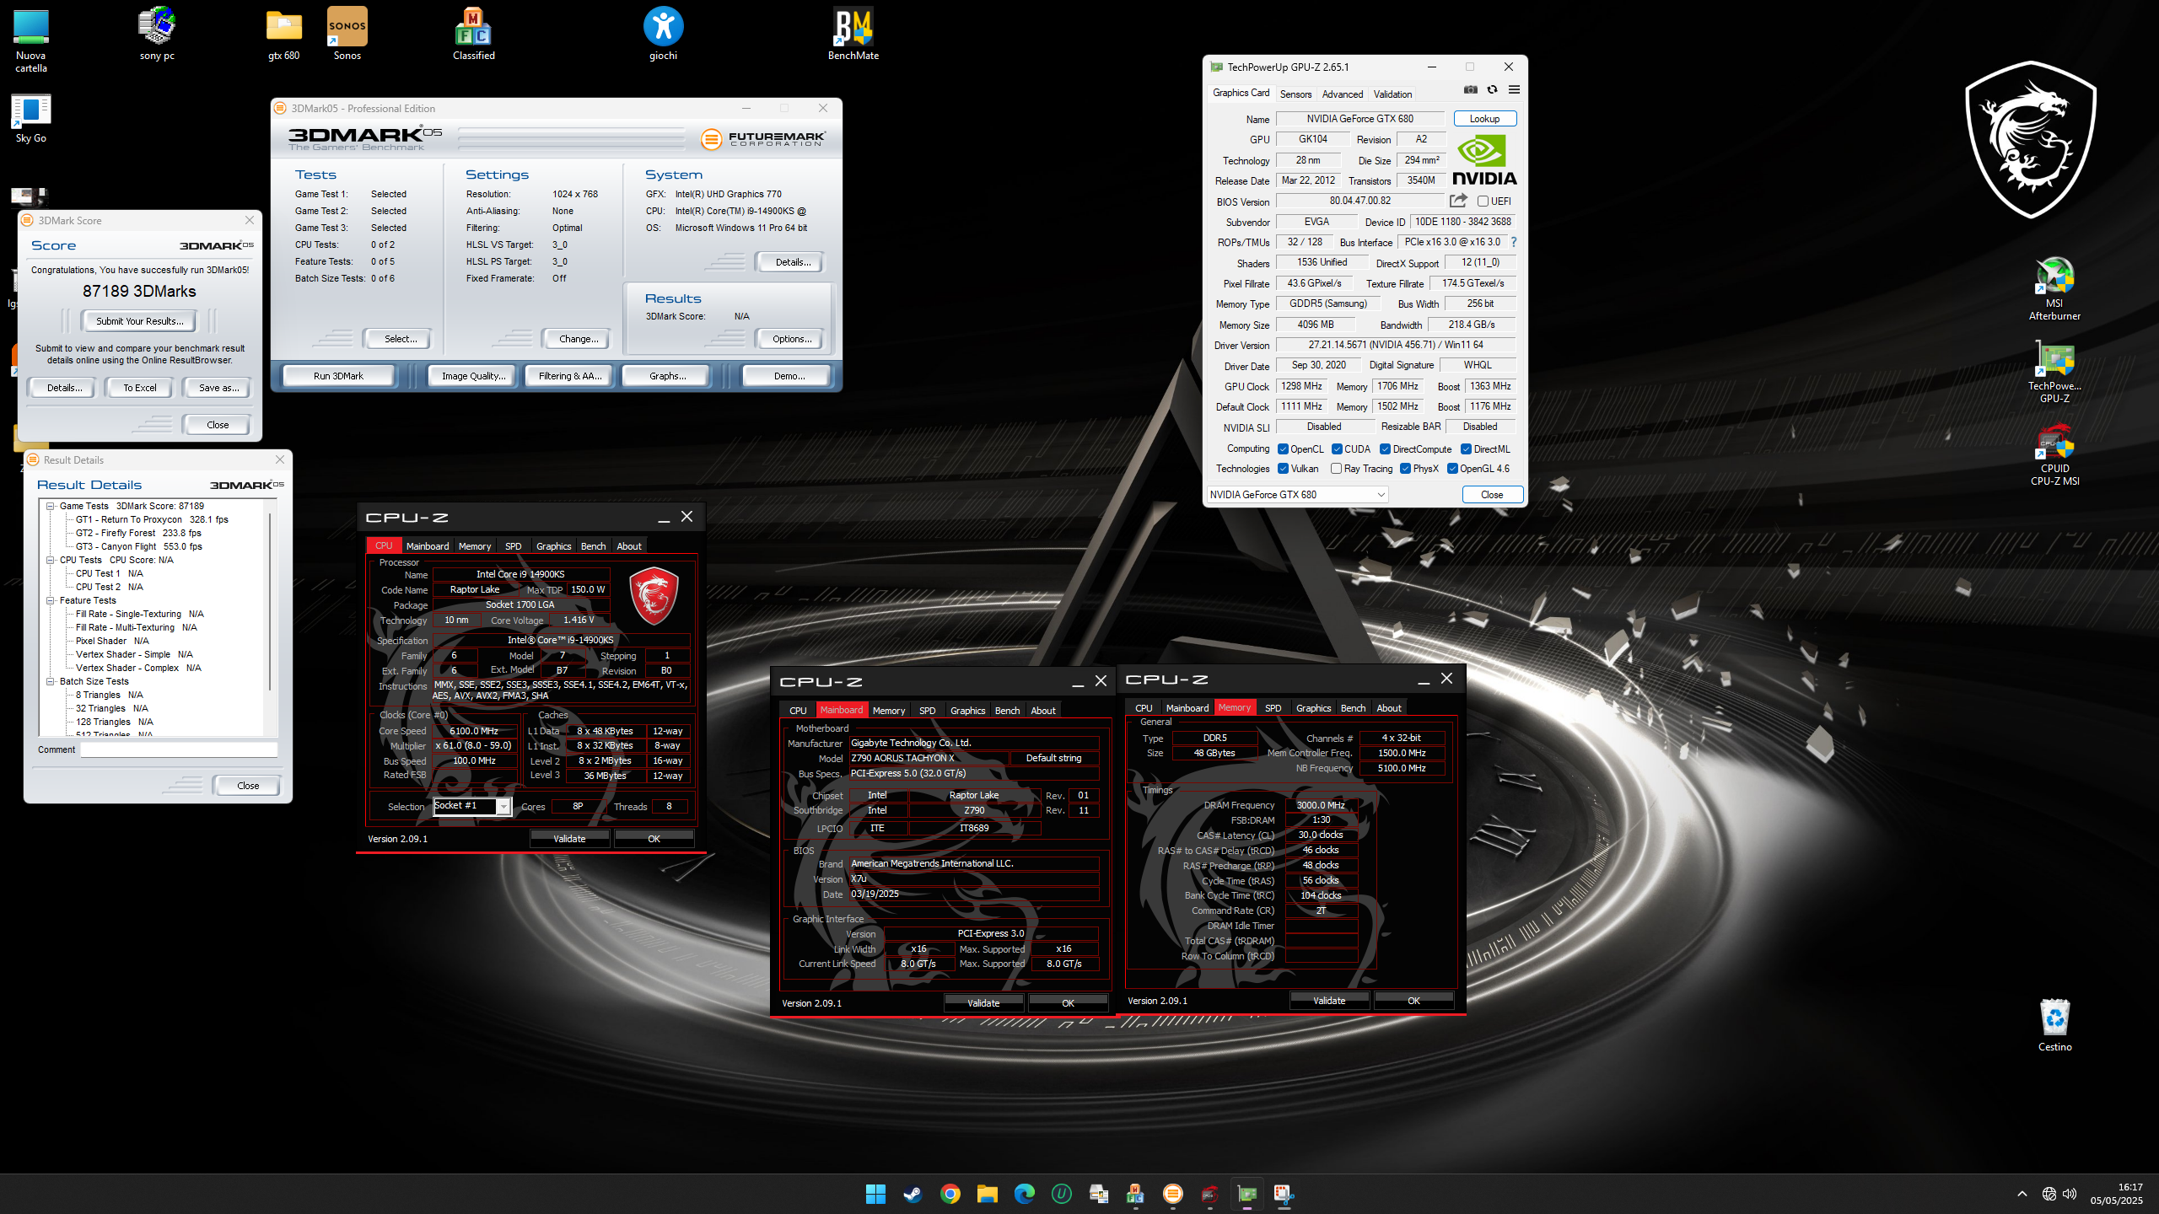Screen dimensions: 2159x1214
Task: Launch the Classified desktop icon
Action: 473,34
